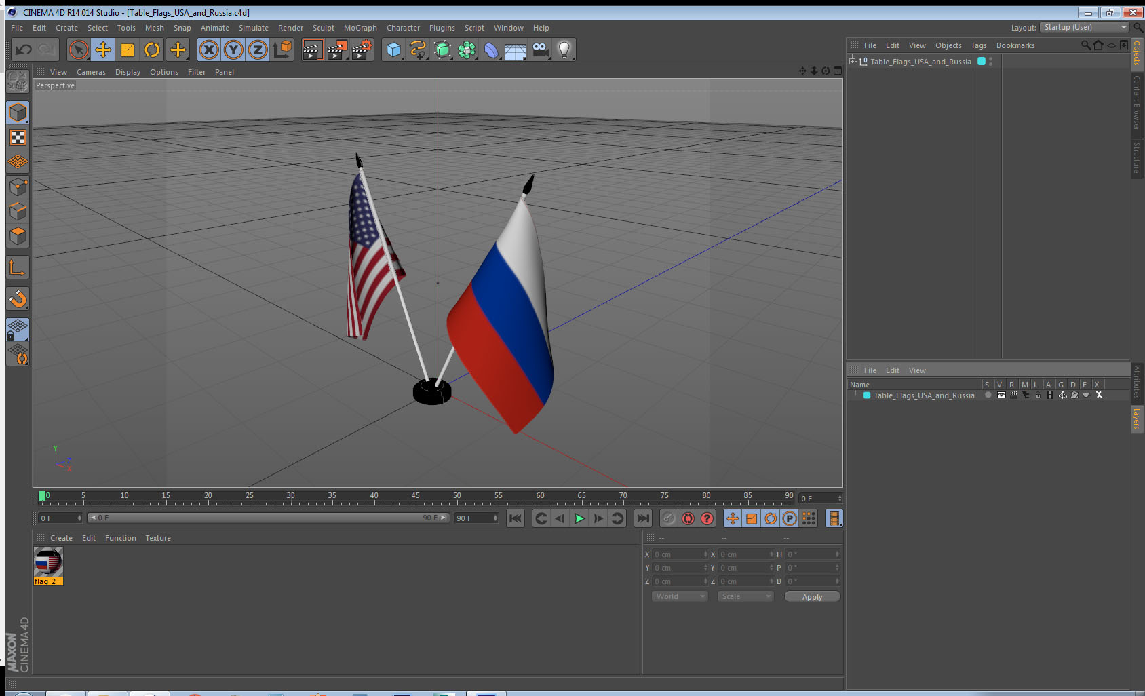The height and width of the screenshot is (696, 1145).
Task: Open the MoGraph menu
Action: [360, 28]
